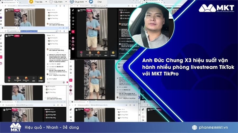
Task: Send Rose gift in middle-left window
Action: [x=9, y=79]
